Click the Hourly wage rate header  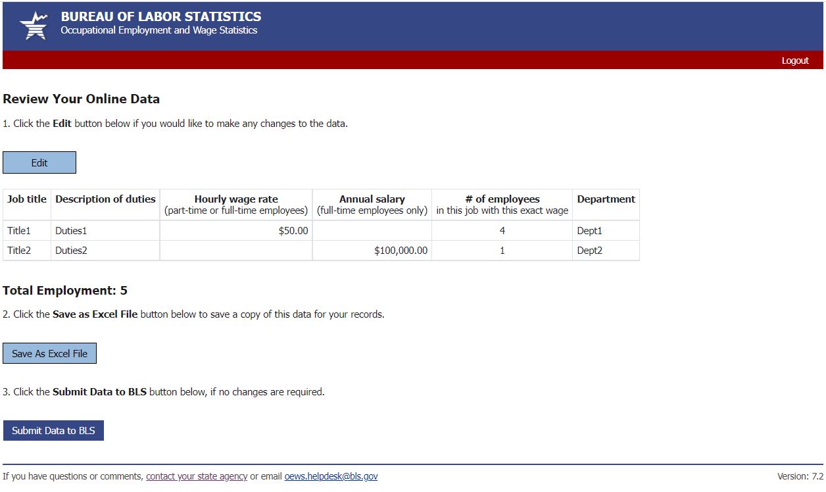pyautogui.click(x=236, y=199)
